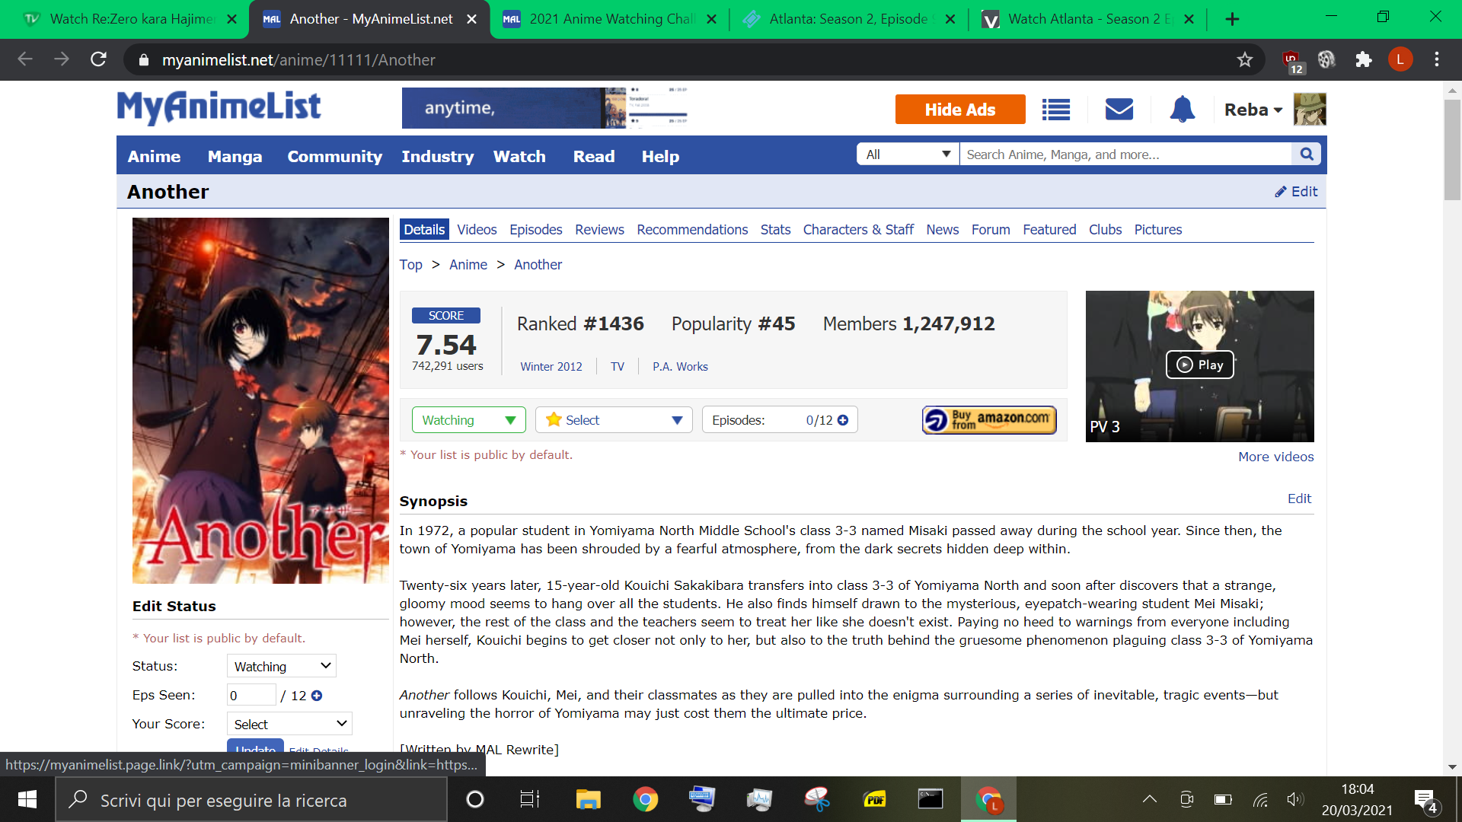Open Command Prompt taskbar icon
This screenshot has width=1462, height=822.
930,799
